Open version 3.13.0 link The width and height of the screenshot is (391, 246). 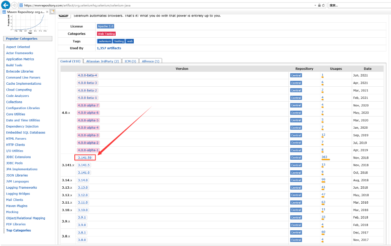tap(83, 188)
